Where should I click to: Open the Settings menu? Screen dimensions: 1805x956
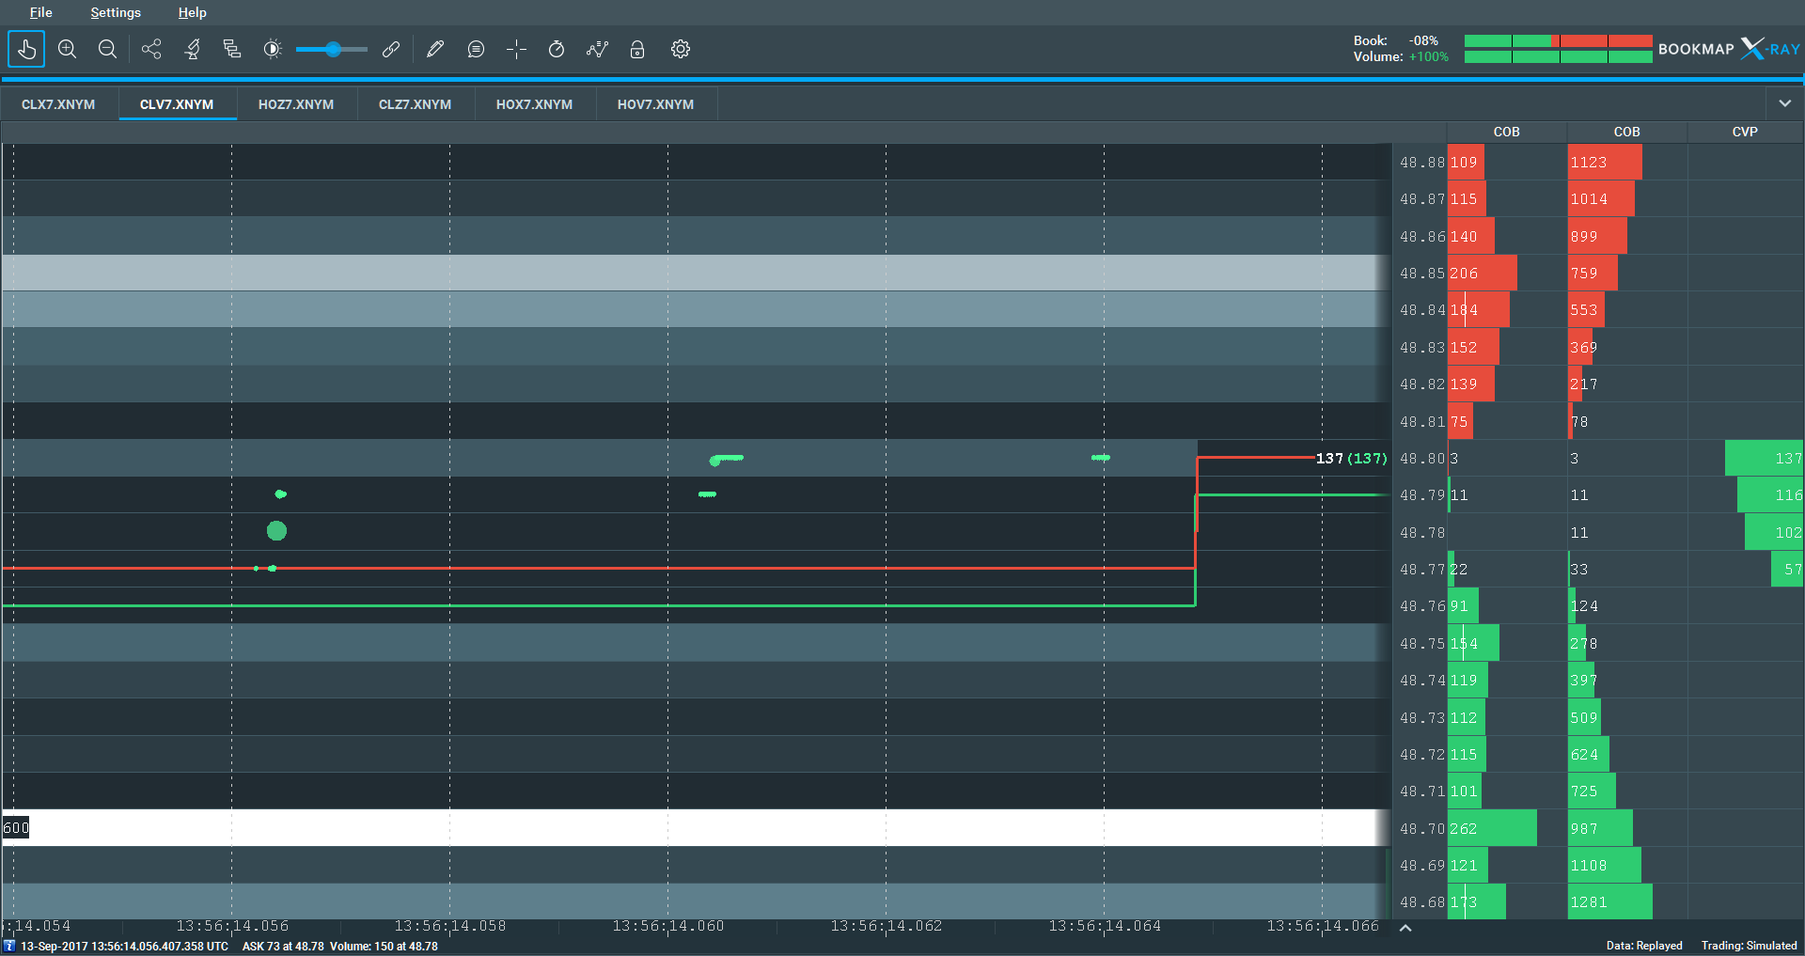(116, 12)
